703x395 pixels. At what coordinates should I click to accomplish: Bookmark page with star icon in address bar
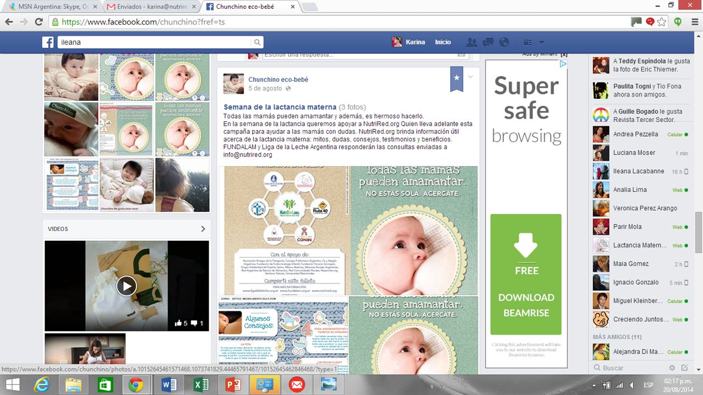pyautogui.click(x=662, y=22)
